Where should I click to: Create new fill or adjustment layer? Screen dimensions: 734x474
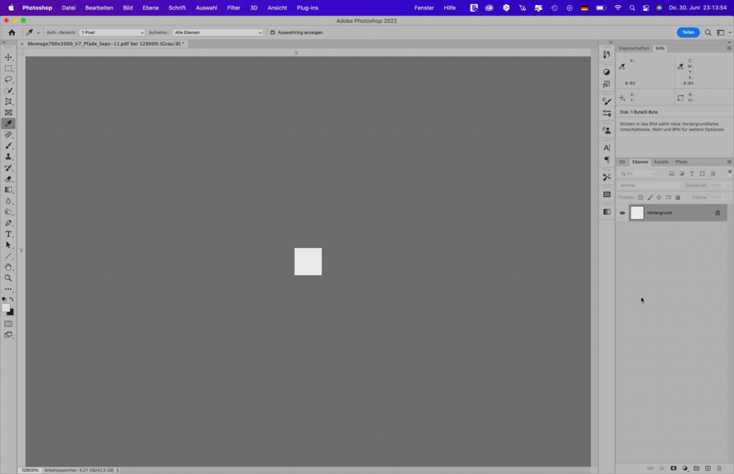coord(685,468)
